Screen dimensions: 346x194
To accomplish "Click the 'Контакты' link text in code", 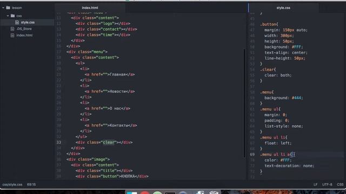I will [119, 125].
